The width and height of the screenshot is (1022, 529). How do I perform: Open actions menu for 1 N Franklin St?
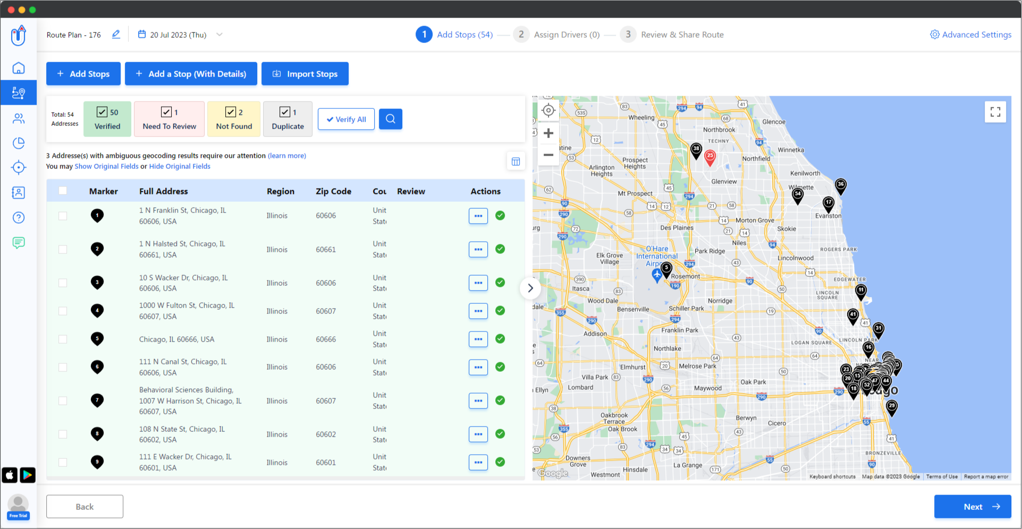[478, 216]
